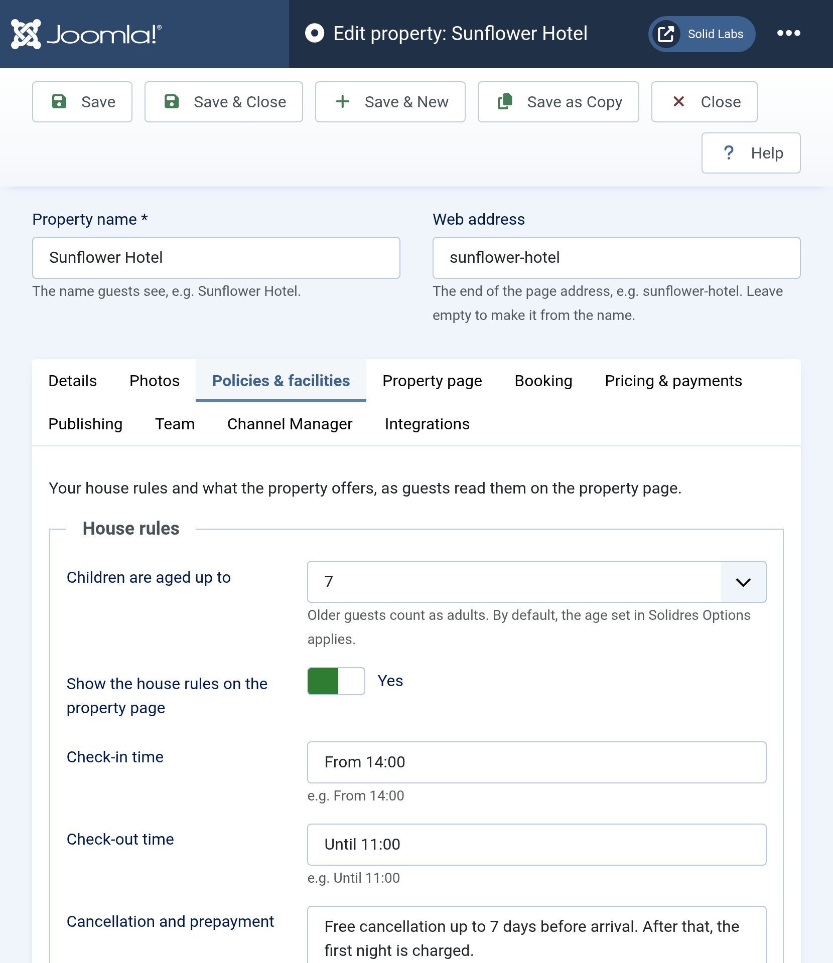The image size is (833, 963).
Task: Open the Integrations tab
Action: point(428,424)
